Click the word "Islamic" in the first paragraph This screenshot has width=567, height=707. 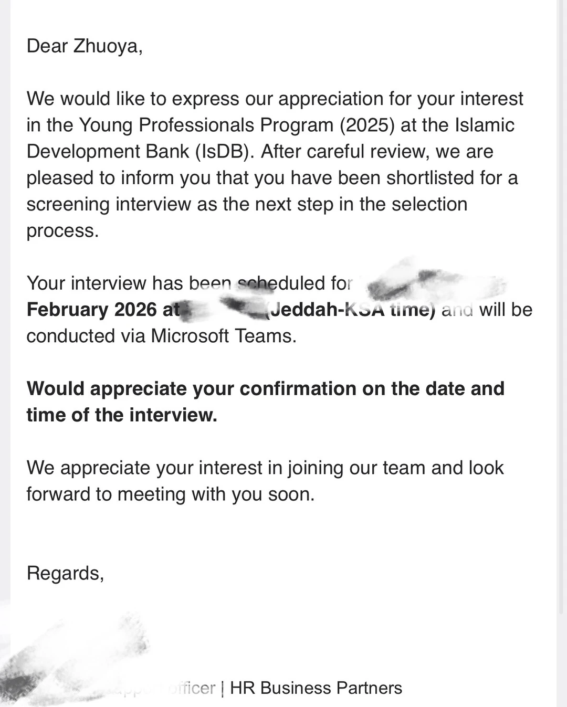485,125
